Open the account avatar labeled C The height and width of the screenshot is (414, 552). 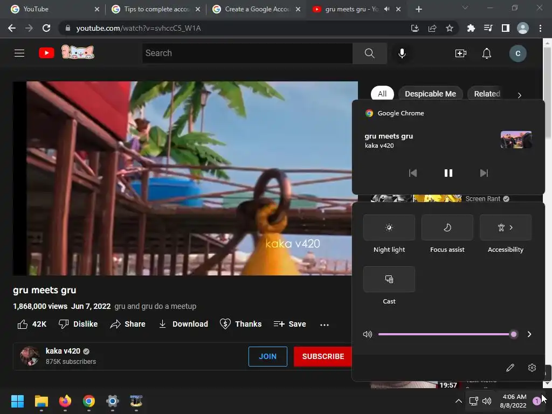(x=518, y=53)
